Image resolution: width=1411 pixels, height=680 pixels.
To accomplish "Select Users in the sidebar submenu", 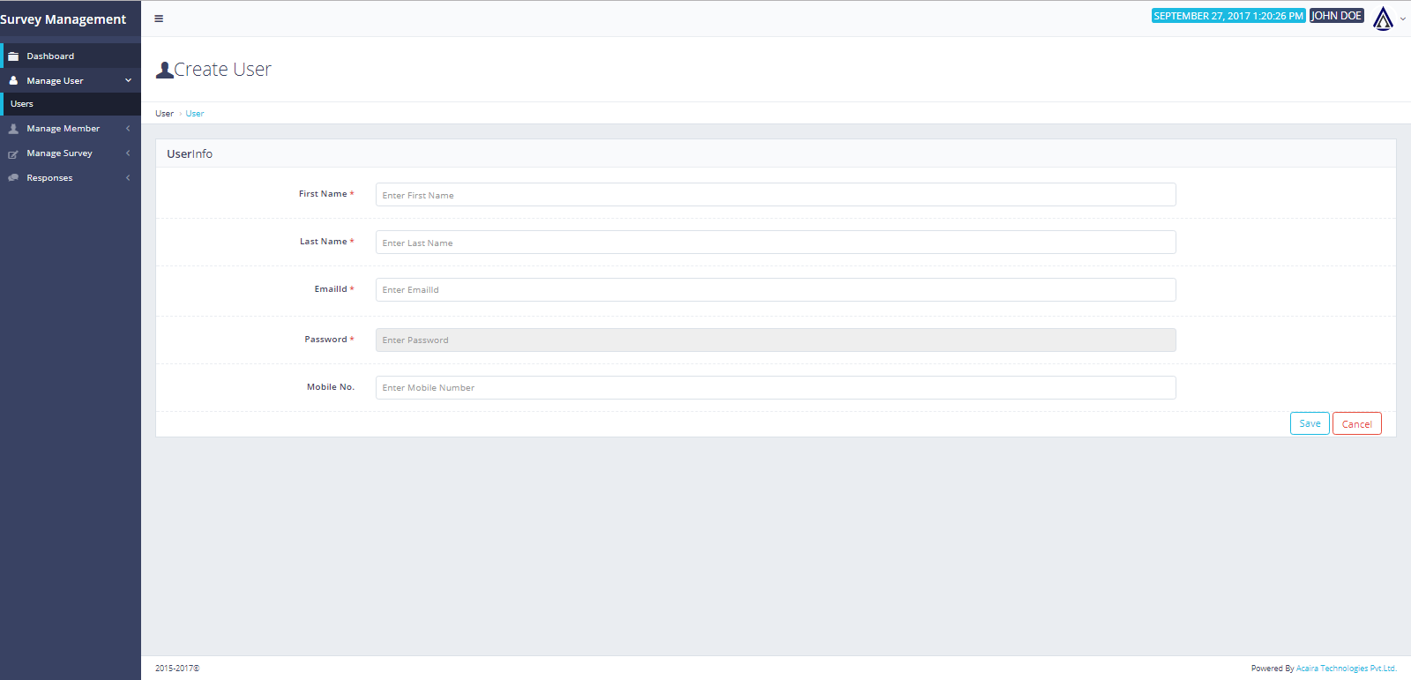I will point(22,104).
